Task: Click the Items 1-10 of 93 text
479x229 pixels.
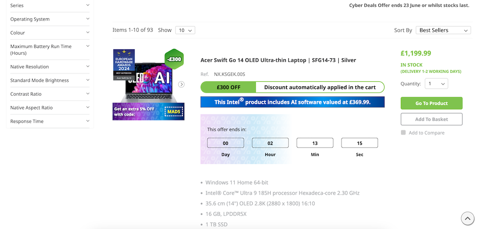Action: [132, 30]
